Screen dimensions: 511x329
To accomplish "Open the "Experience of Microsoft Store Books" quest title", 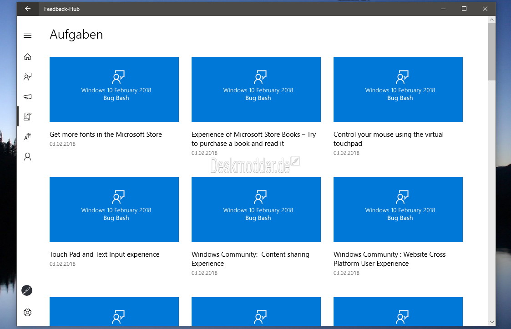I will [254, 139].
